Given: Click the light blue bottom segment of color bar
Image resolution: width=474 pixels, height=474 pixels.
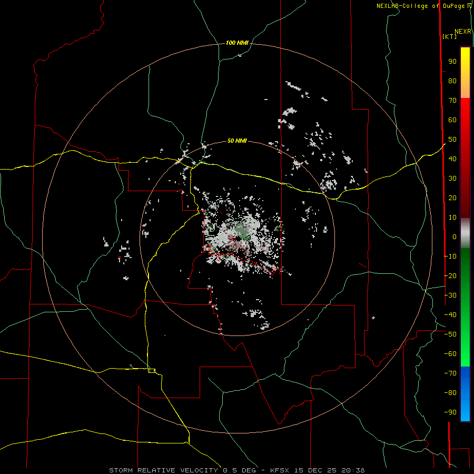Looking at the screenshot, I should (x=465, y=411).
